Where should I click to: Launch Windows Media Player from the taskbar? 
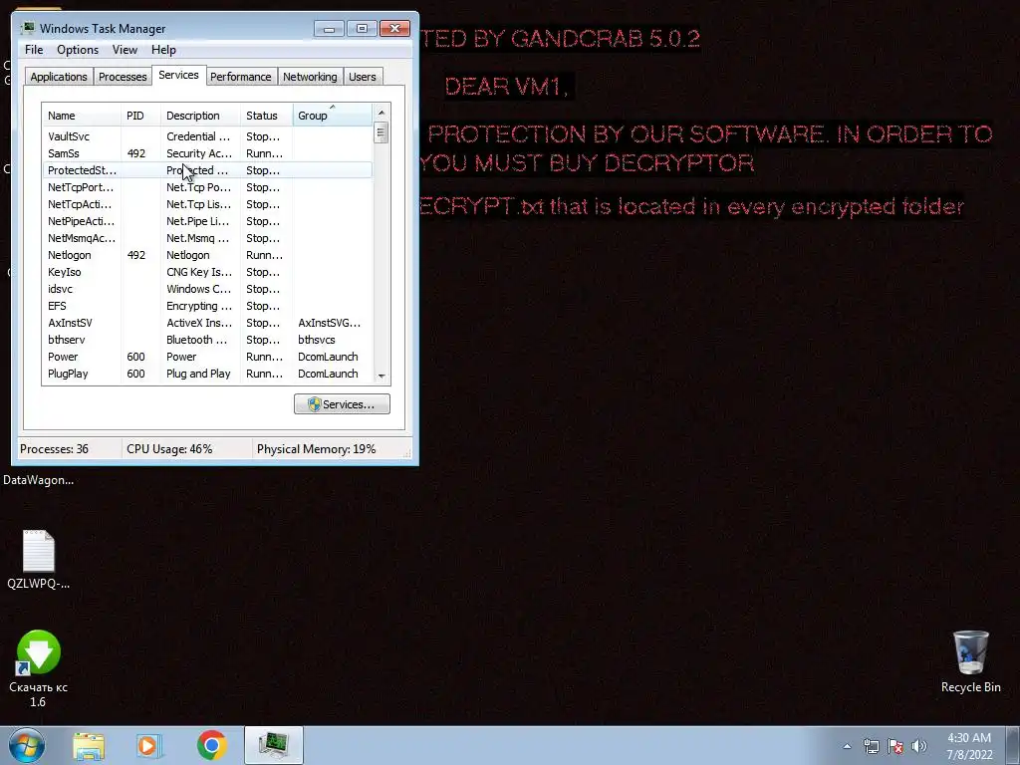tap(148, 745)
